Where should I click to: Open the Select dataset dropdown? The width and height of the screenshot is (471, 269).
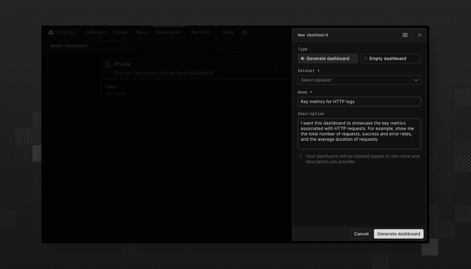click(x=359, y=80)
